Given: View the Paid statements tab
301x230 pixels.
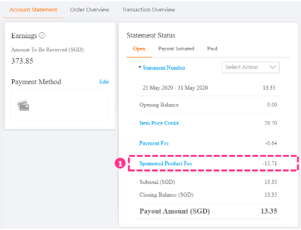Looking at the screenshot, I should [x=212, y=48].
